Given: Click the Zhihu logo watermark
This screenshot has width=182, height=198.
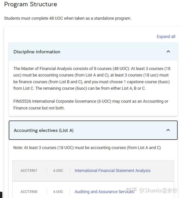Looking at the screenshot, I should coord(131,190).
